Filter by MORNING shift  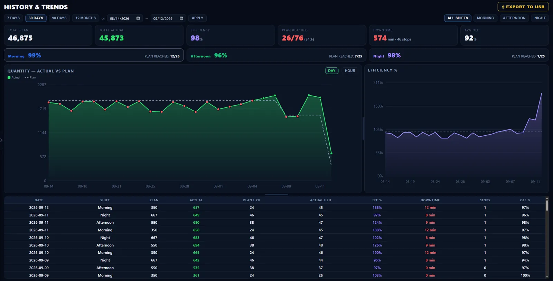pos(485,18)
